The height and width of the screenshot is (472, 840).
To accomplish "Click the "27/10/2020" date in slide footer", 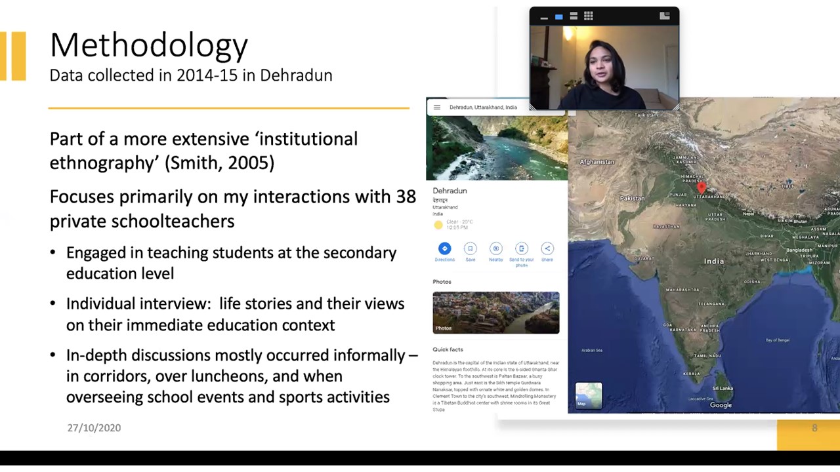I will [x=94, y=427].
